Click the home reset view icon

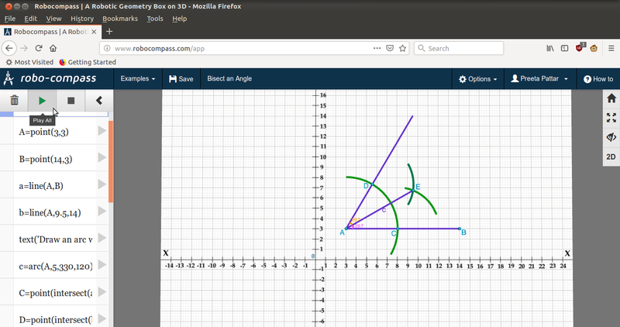click(x=611, y=98)
